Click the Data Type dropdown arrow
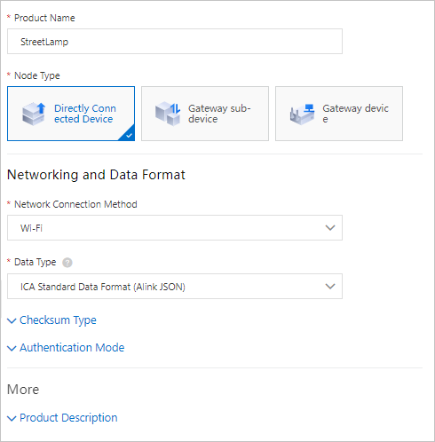This screenshot has height=442, width=435. pos(330,287)
